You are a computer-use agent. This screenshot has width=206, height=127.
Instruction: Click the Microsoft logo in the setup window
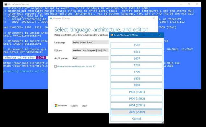point(61,106)
